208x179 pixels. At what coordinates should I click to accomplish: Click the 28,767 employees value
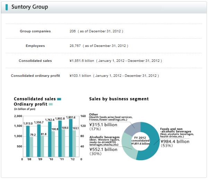pos(76,46)
